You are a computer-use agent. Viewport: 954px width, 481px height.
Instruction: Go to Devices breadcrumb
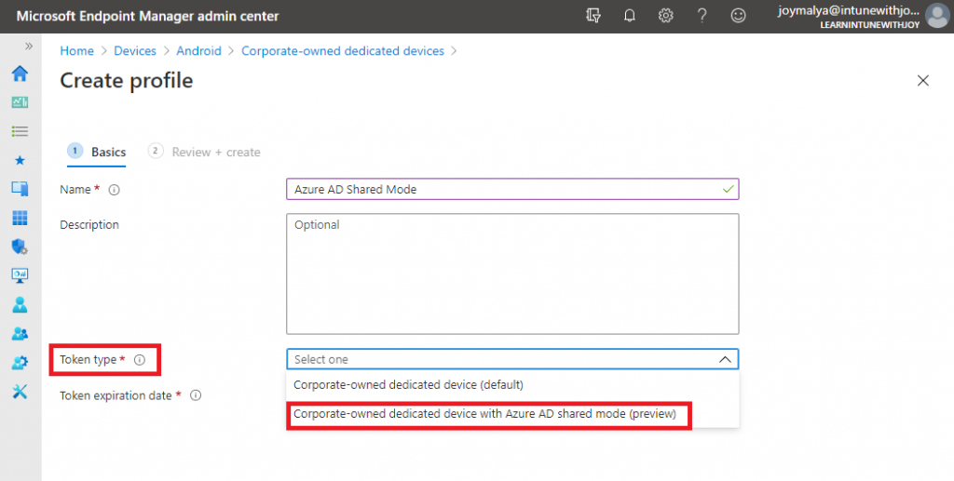(135, 51)
